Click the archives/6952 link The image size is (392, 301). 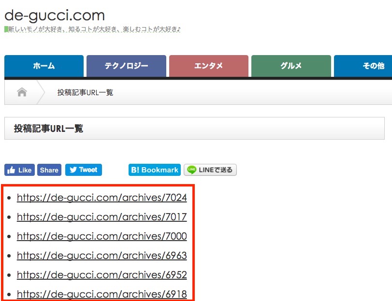coord(102,275)
